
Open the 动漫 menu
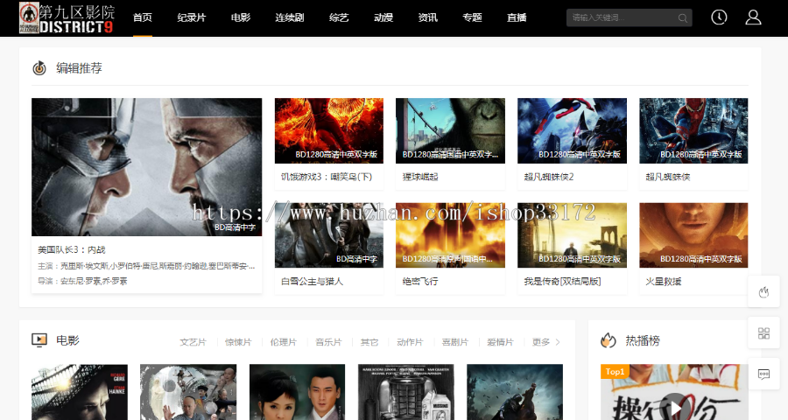point(383,17)
